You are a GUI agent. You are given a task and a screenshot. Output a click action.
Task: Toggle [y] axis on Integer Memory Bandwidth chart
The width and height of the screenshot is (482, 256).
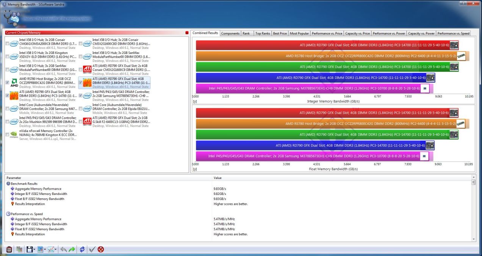195,101
